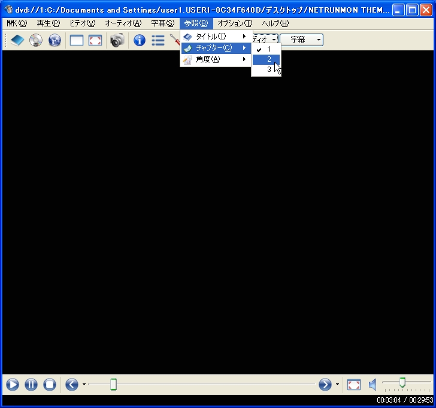Open the オプション(T) menu
Screen dimensions: 436x408
click(x=235, y=23)
